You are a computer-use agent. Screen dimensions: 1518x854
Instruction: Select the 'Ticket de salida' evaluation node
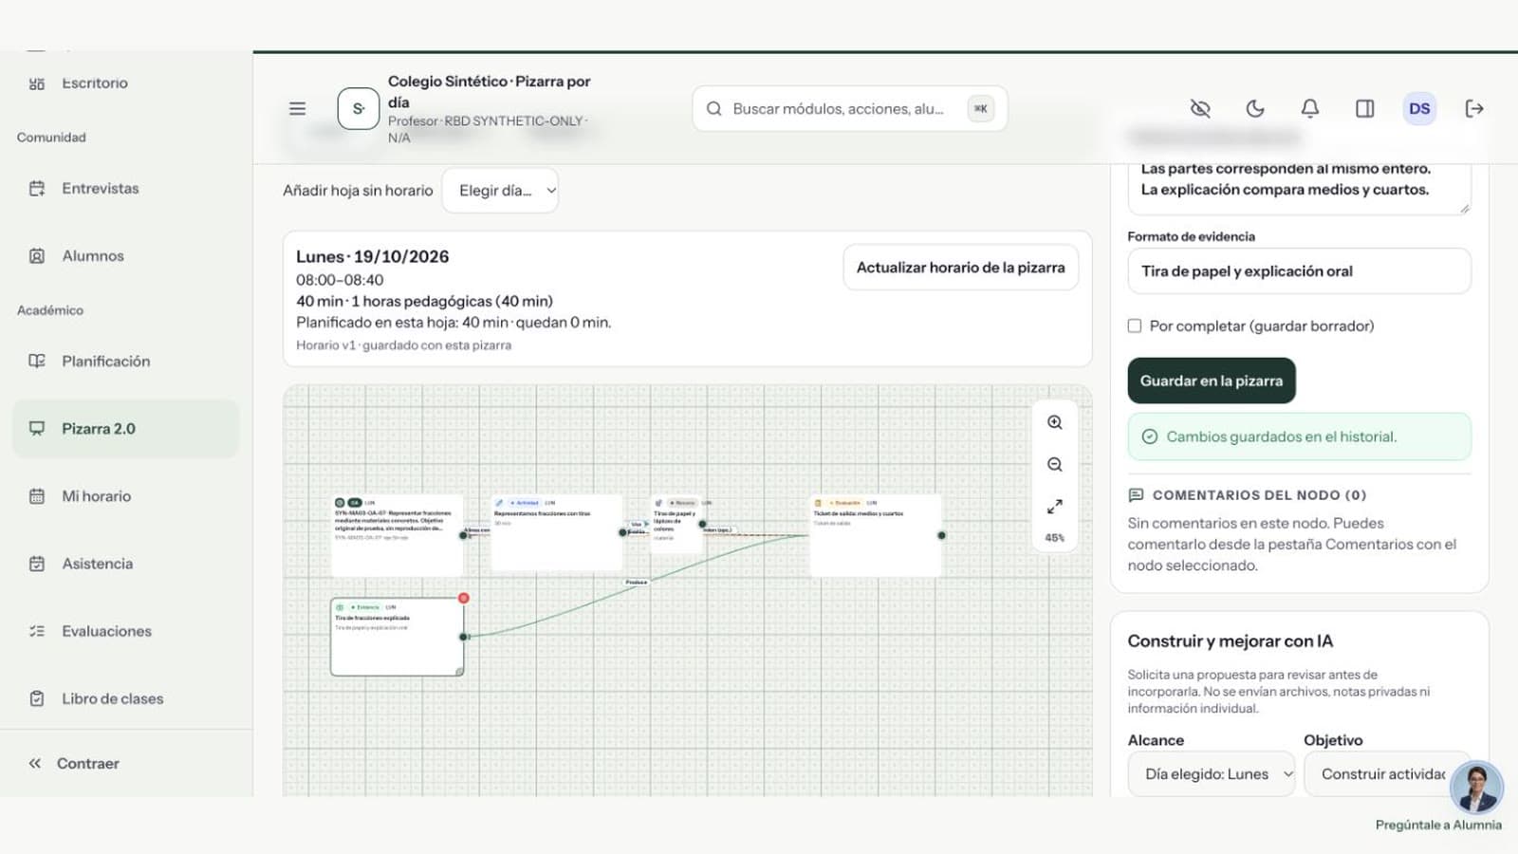[x=876, y=535]
